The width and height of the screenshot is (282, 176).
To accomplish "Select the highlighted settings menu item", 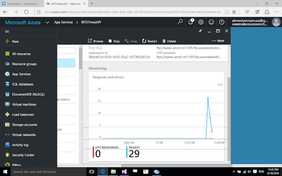I will point(66,63).
